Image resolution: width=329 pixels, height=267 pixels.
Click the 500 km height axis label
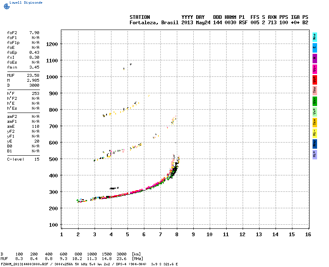pyautogui.click(x=53, y=159)
